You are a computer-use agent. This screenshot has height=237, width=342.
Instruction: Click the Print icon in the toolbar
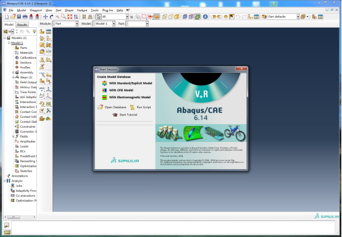(x=25, y=17)
